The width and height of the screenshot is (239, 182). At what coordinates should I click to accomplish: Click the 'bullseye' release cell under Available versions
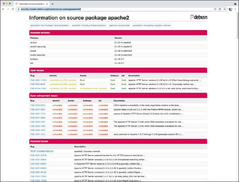(x=34, y=59)
